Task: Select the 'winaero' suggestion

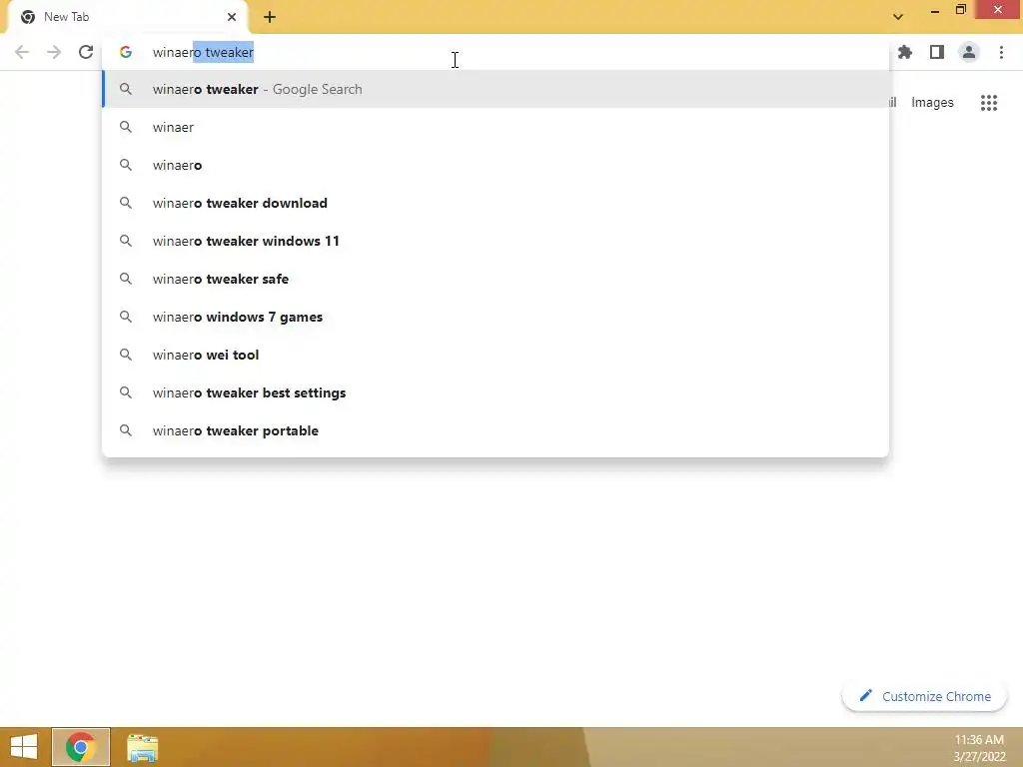Action: (496, 165)
